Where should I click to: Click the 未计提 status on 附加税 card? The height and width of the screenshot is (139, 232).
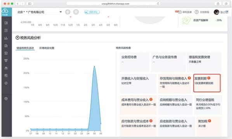pos(202,126)
